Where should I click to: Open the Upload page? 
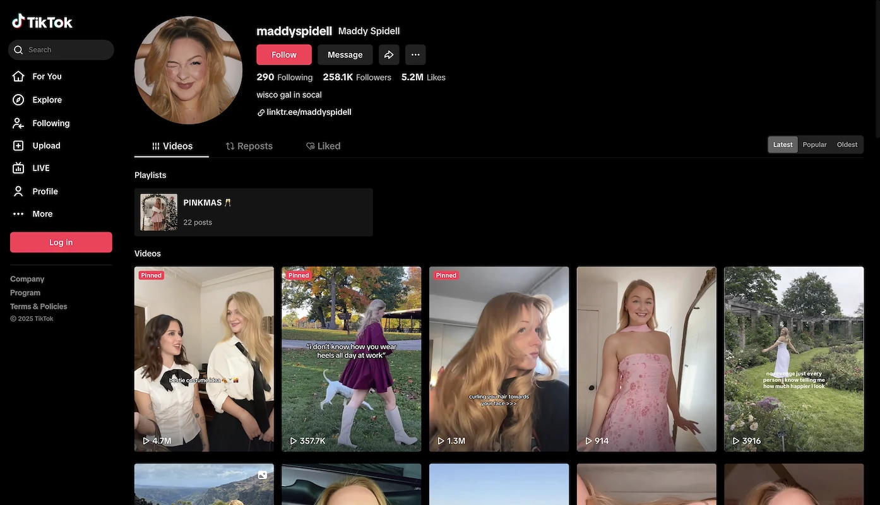click(x=46, y=146)
